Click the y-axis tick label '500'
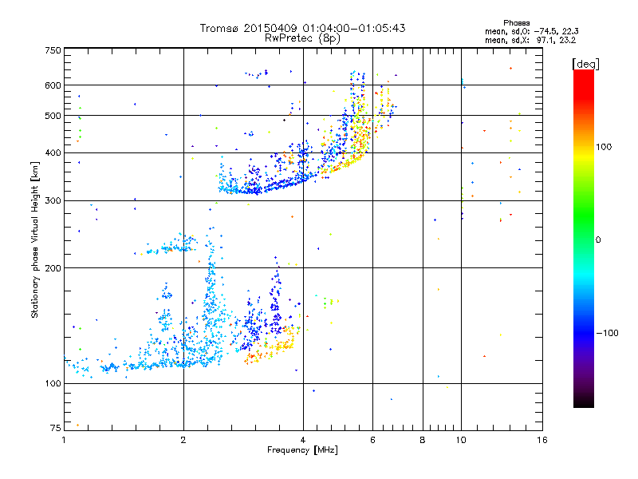This screenshot has height=479, width=638. 53,116
